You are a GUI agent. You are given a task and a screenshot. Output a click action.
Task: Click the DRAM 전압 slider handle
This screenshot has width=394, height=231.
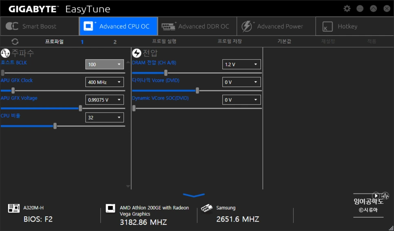coord(166,73)
